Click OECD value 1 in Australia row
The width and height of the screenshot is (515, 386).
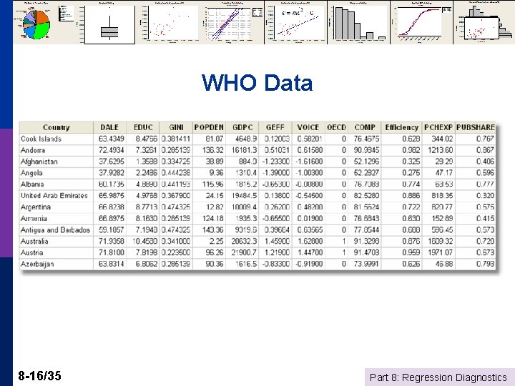(x=344, y=242)
